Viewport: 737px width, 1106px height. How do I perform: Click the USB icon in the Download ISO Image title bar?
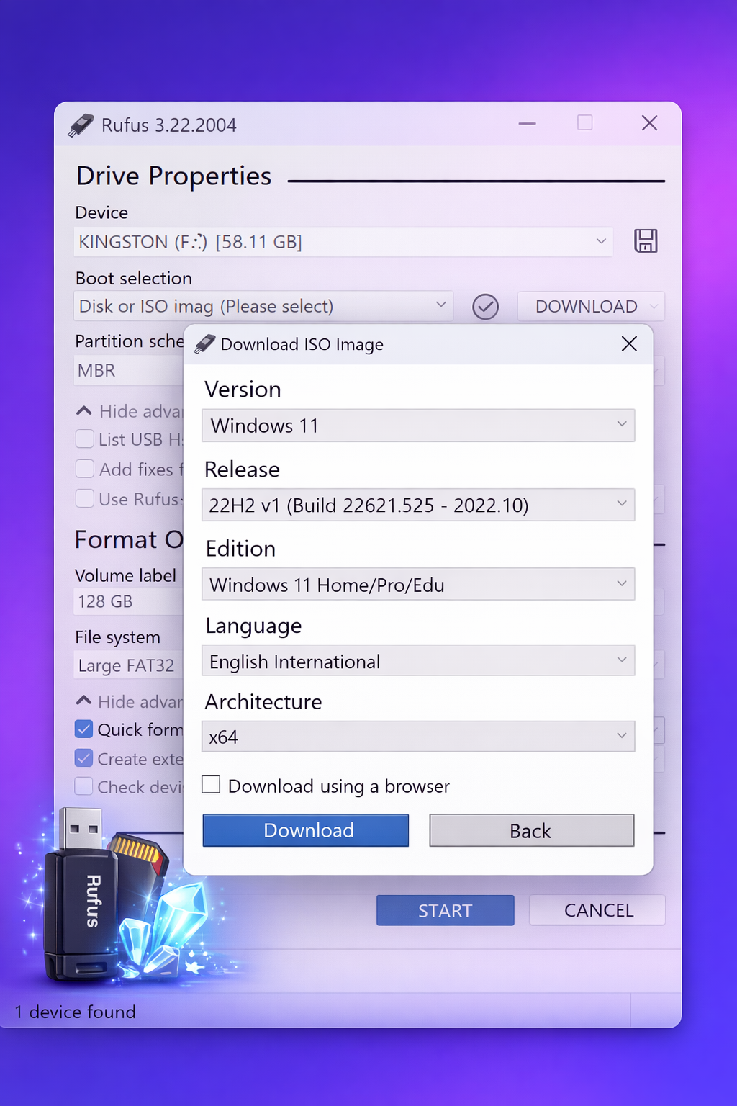pyautogui.click(x=205, y=344)
